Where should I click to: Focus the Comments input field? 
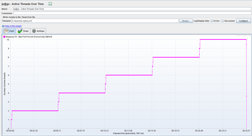(x=132, y=13)
